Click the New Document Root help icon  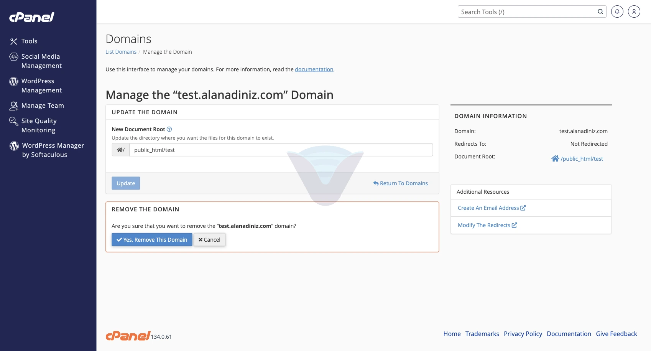(x=169, y=129)
